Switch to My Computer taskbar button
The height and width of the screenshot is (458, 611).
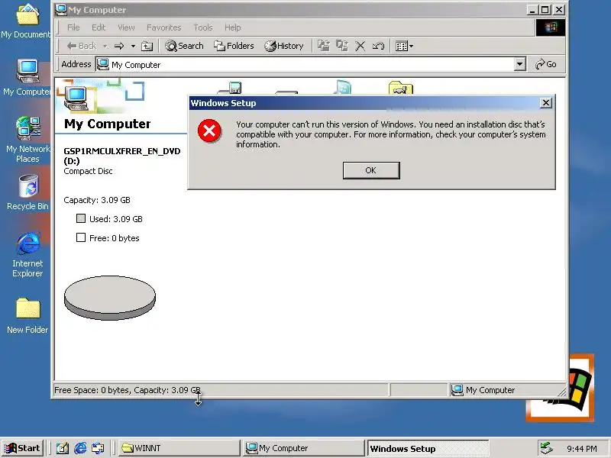303,448
